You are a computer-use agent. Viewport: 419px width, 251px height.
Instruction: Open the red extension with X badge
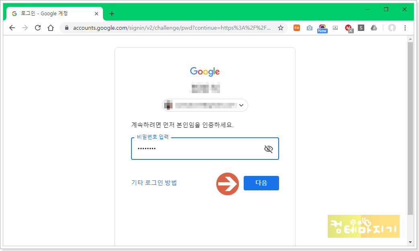click(349, 28)
